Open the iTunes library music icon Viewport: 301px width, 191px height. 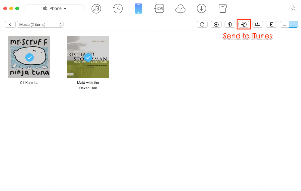click(x=96, y=9)
